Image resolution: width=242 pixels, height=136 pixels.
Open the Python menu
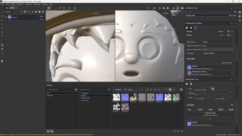[45, 5]
